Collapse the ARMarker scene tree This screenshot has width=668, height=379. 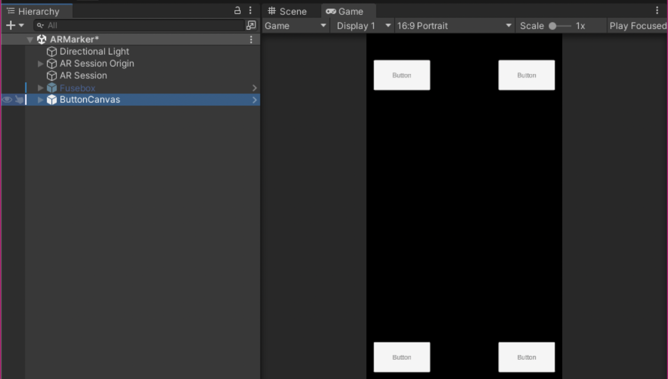pos(30,40)
